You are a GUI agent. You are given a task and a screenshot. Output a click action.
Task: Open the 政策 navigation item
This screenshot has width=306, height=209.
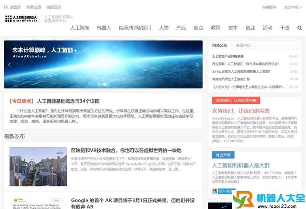pos(216,28)
